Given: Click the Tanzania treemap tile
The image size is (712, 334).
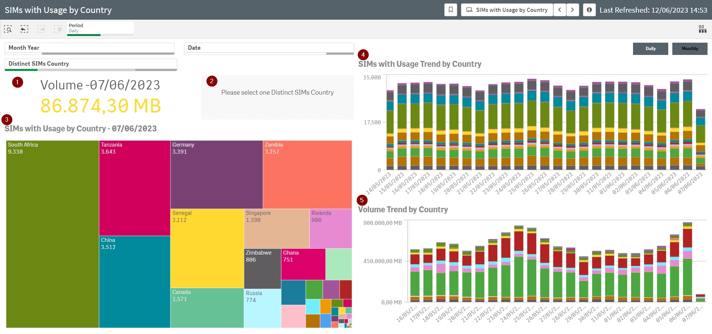Looking at the screenshot, I should click(135, 188).
